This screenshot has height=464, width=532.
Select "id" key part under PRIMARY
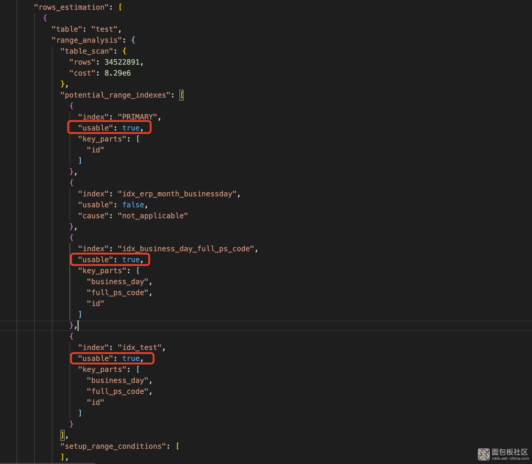pyautogui.click(x=95, y=150)
